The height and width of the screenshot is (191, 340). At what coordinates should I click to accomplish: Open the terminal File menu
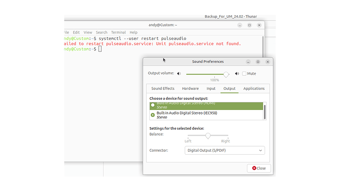(67, 32)
